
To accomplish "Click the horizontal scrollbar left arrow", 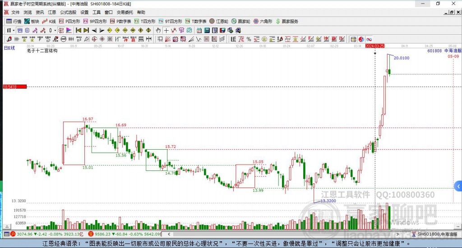I will point(169,234).
